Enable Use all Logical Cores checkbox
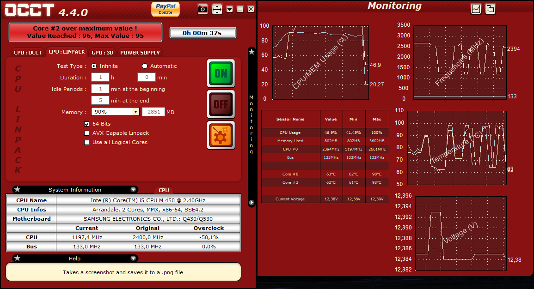This screenshot has height=289, width=534. click(x=87, y=143)
